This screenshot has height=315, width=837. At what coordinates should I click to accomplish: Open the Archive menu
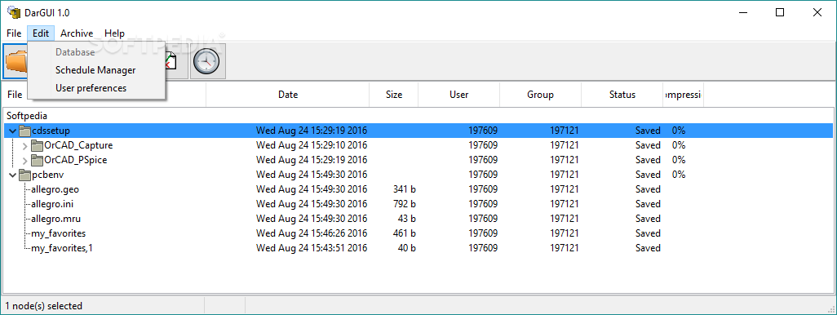coord(77,33)
